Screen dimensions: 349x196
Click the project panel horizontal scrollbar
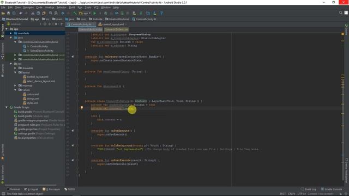[x=31, y=185]
